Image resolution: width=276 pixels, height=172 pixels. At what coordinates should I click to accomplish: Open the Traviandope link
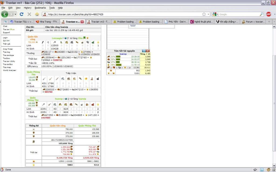(8, 55)
